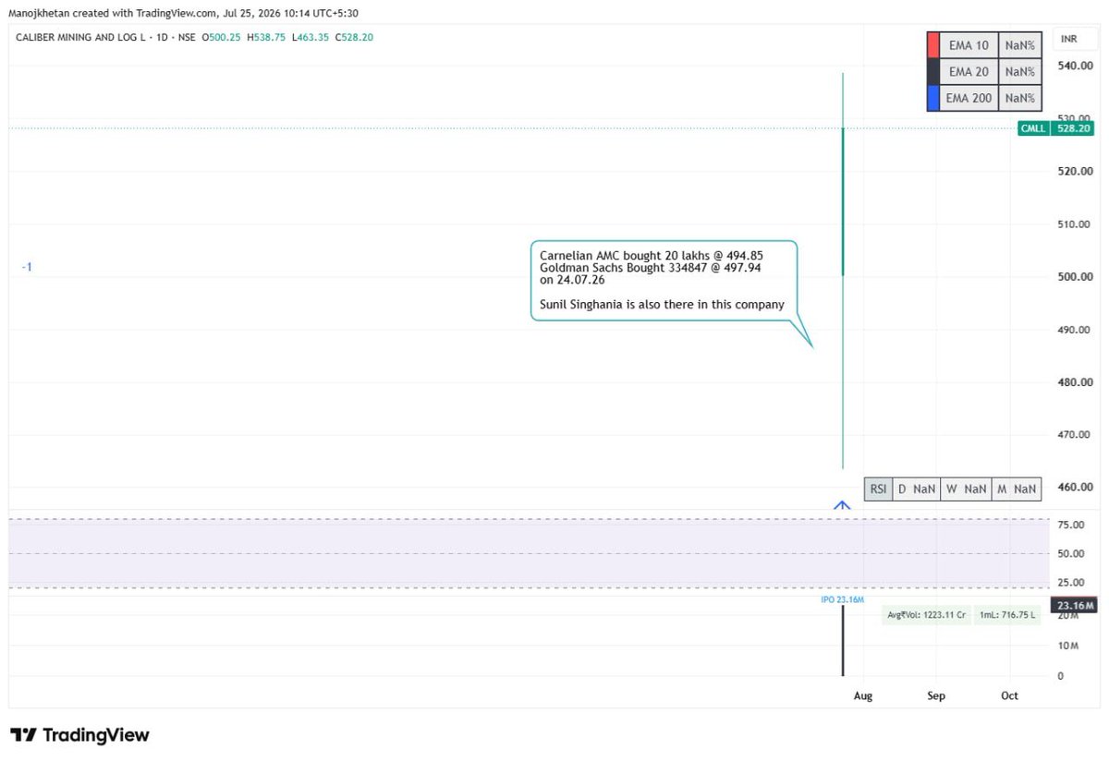Viewport: 1109px width, 761px height.
Task: Click the EMA 10 label cell
Action: coord(969,45)
